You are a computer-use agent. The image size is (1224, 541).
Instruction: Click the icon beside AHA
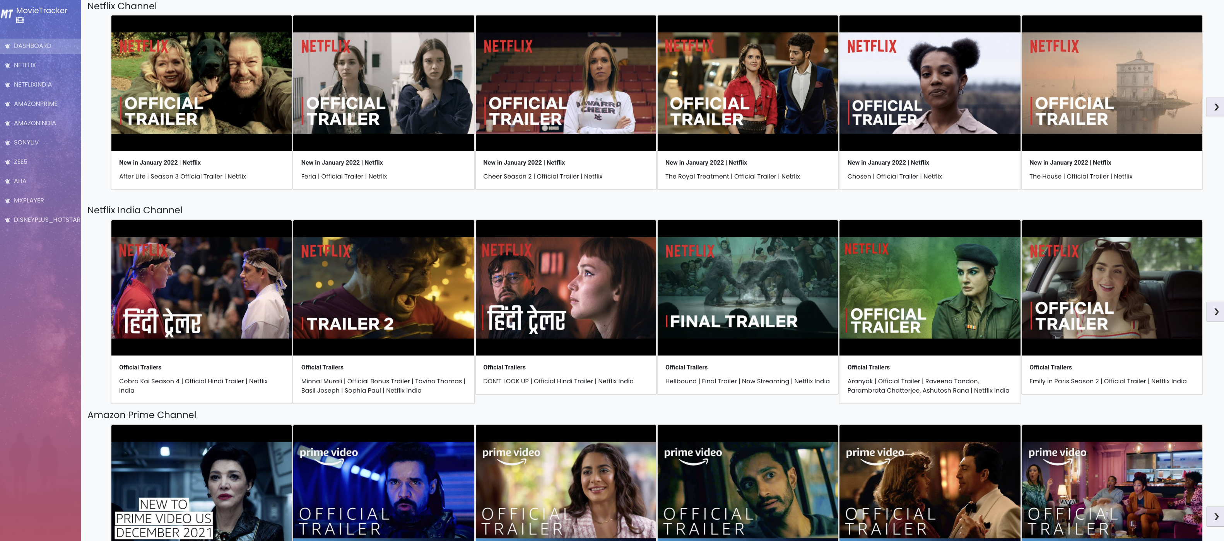coord(8,181)
